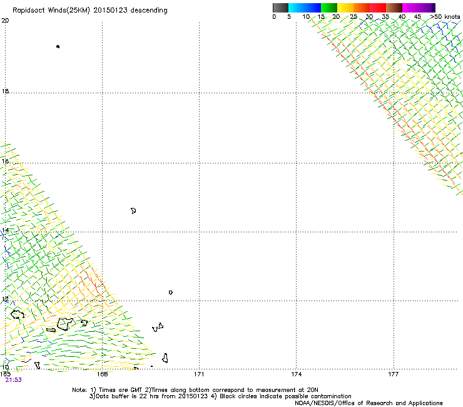Screen dimensions: 463x407
Task: Click the purple 21:53 time stamp
Action: coord(13,380)
